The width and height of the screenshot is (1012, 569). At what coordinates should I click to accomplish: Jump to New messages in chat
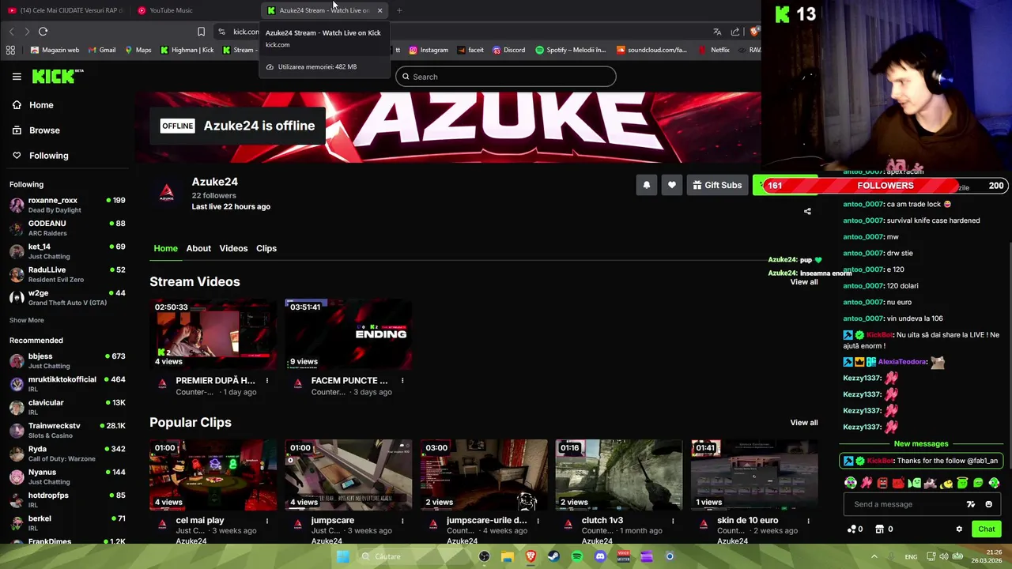pos(921,444)
